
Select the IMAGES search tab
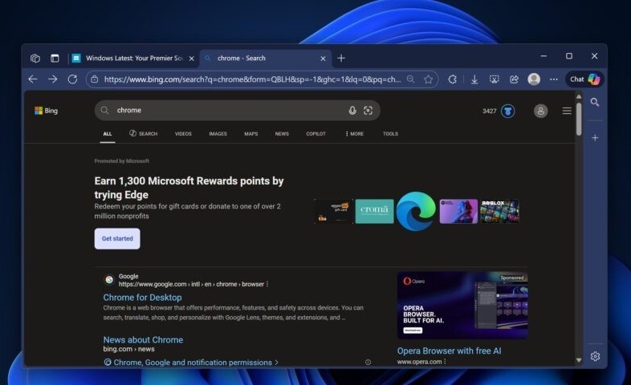pyautogui.click(x=218, y=134)
